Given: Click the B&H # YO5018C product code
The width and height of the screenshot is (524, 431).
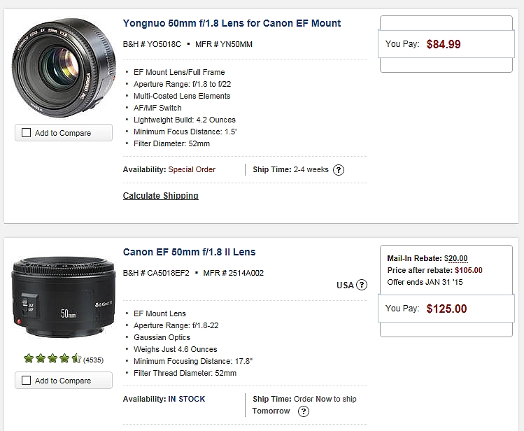Looking at the screenshot, I should (x=152, y=44).
